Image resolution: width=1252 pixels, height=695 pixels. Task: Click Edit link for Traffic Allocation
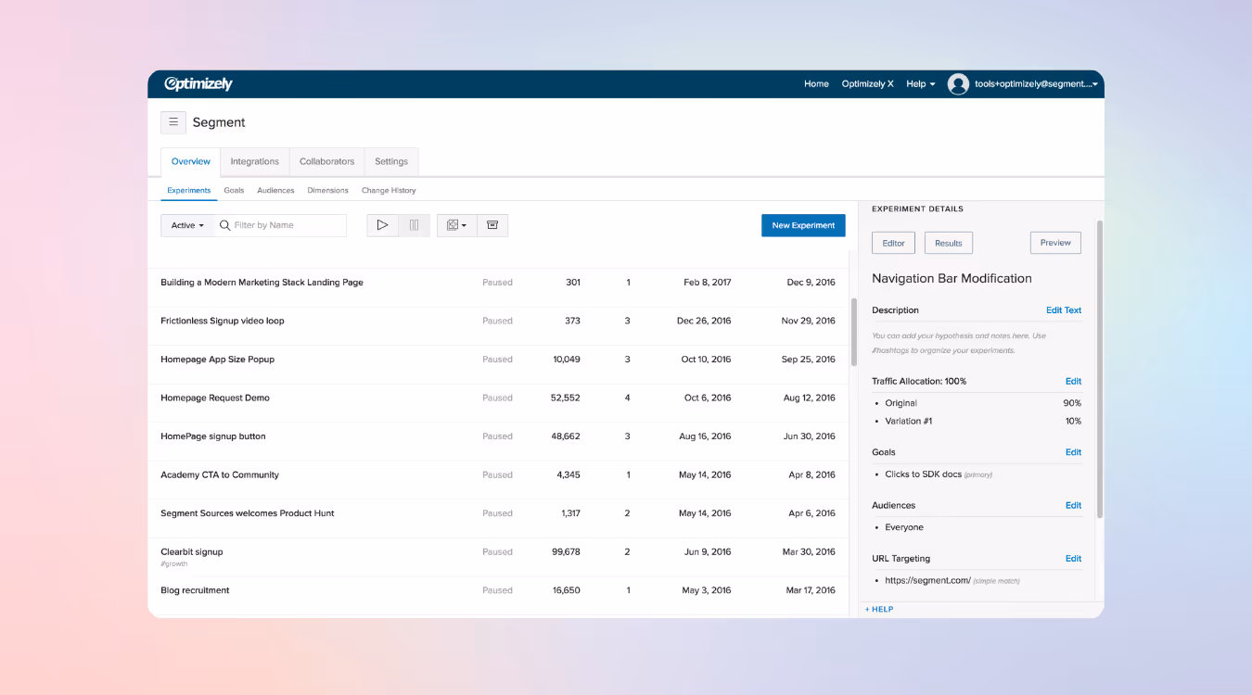1073,381
